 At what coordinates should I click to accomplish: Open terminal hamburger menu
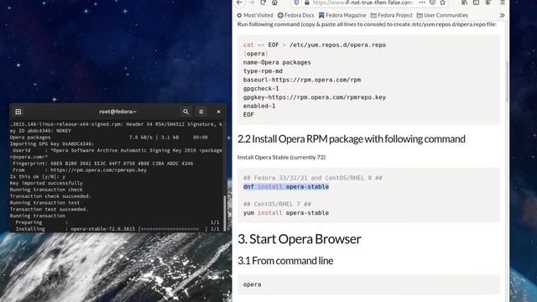point(201,112)
